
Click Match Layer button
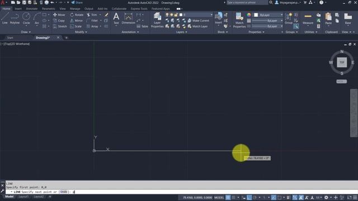point(197,26)
